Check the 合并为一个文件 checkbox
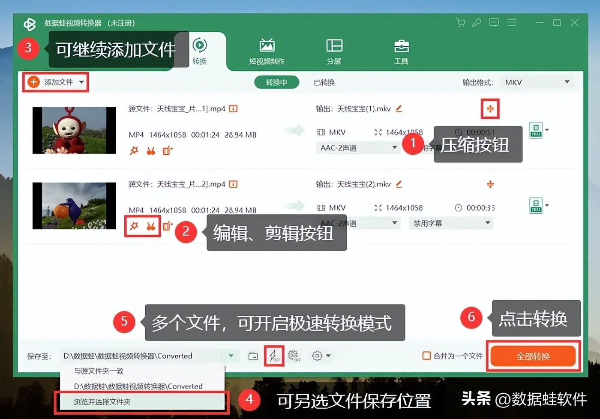This screenshot has height=419, width=600. [426, 356]
